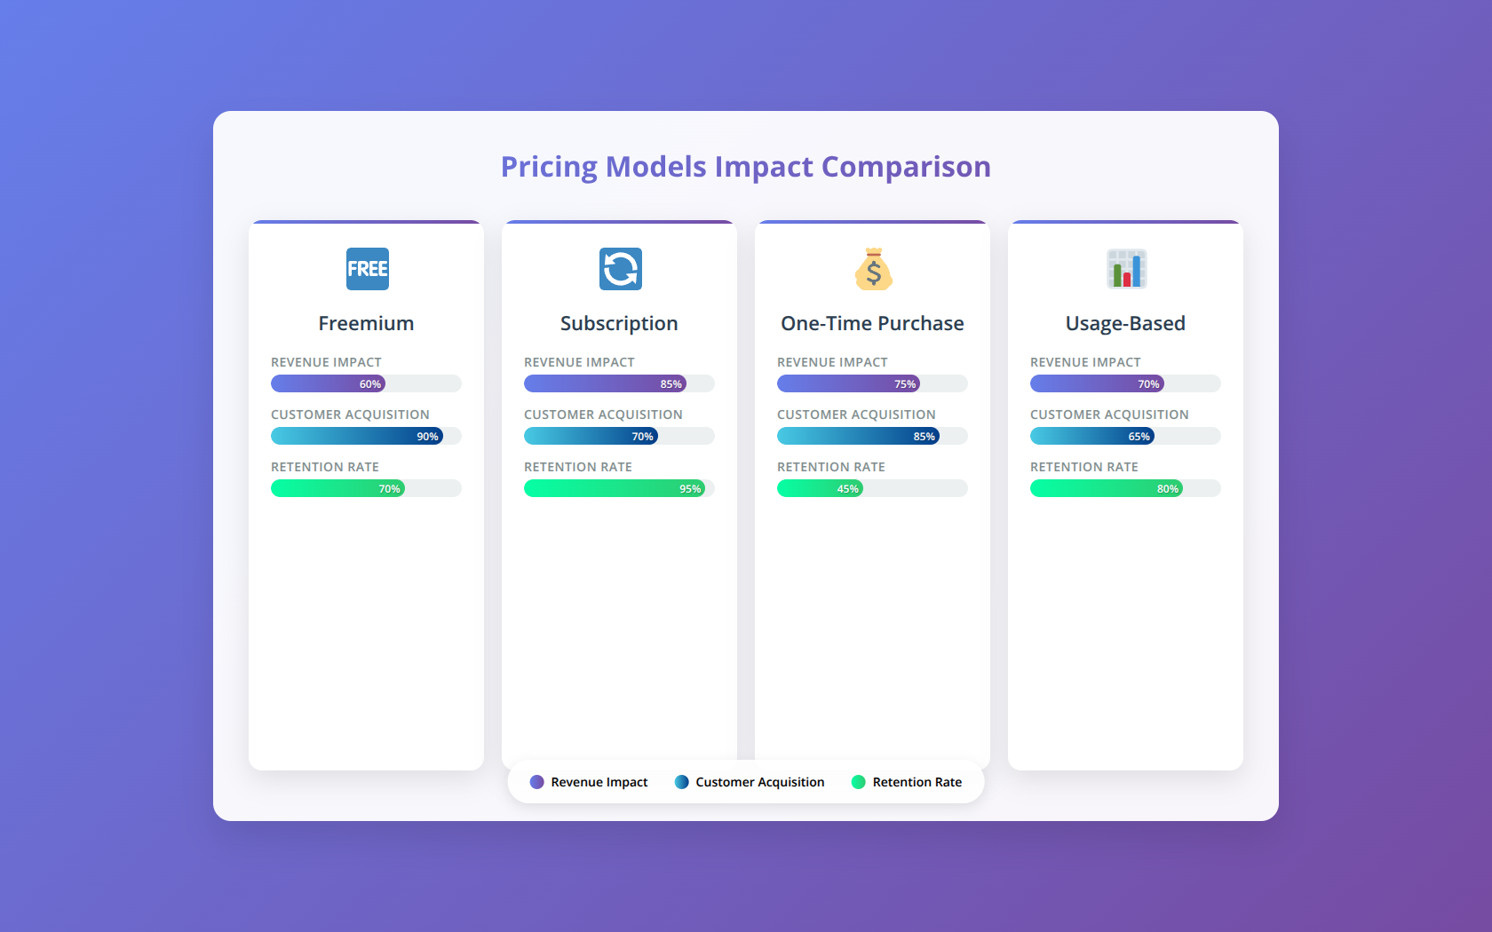Click the Pricing Models Impact Comparison heading

746,167
